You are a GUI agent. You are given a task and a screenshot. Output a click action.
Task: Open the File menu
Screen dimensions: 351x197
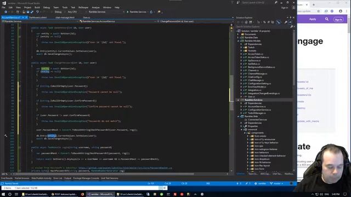pyautogui.click(x=3, y=7)
